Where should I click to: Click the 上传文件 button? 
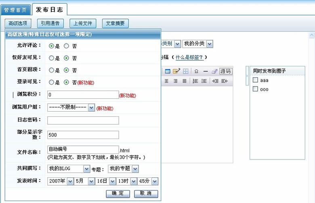pos(83,23)
